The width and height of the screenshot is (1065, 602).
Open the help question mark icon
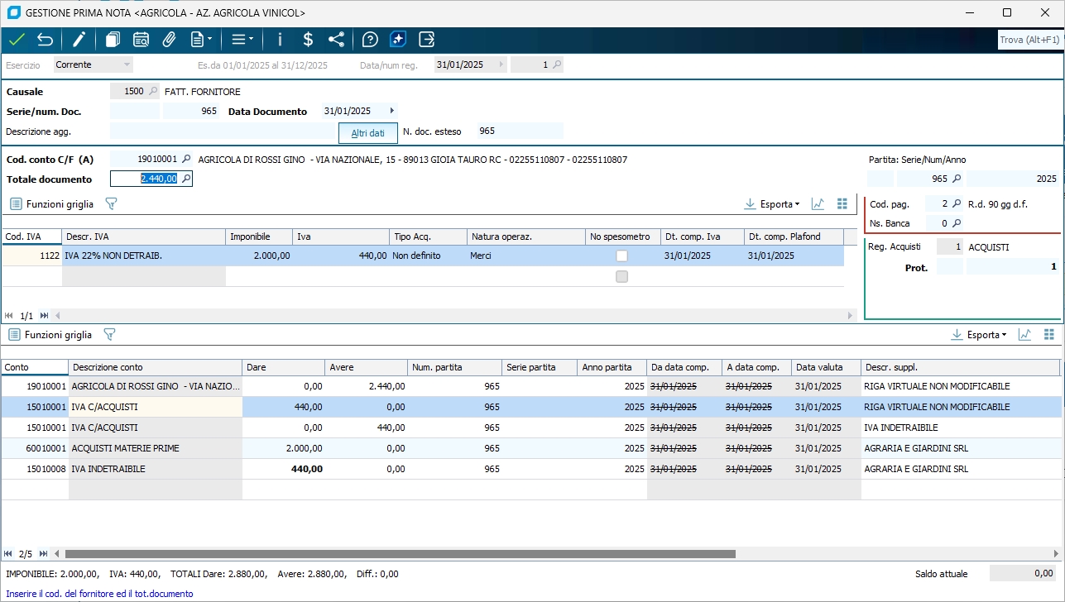(x=370, y=40)
